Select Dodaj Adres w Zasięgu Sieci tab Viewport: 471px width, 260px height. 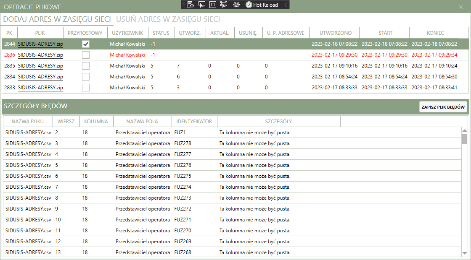(57, 19)
